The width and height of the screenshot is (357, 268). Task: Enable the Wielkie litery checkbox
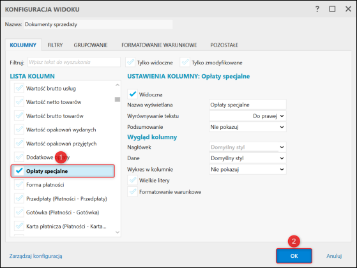click(132, 180)
